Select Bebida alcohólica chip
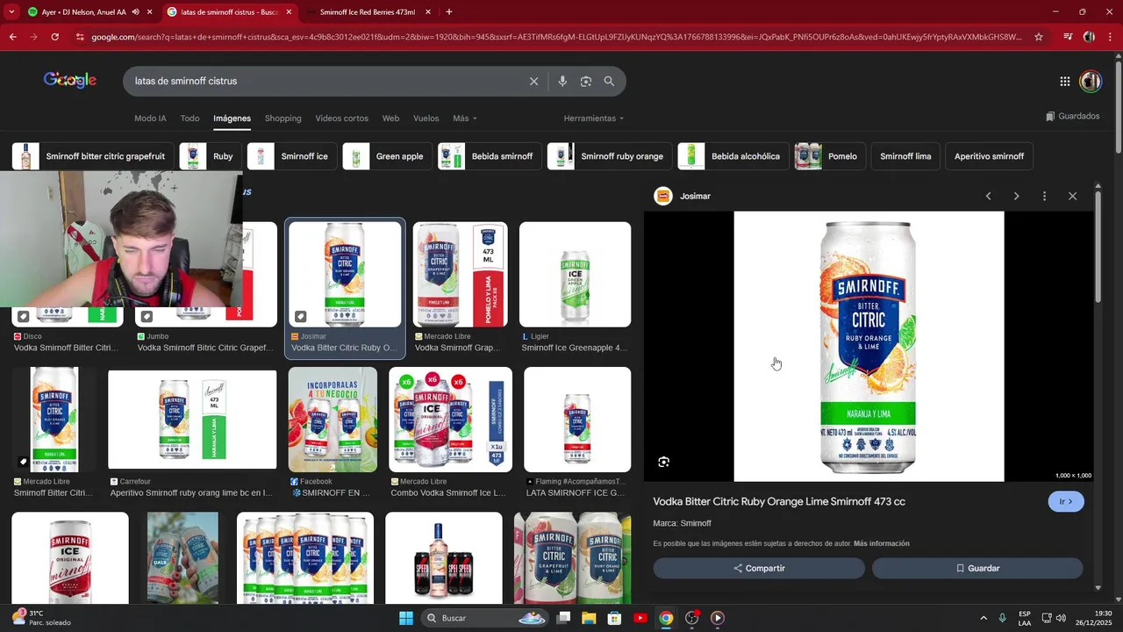The image size is (1123, 632). 733,156
